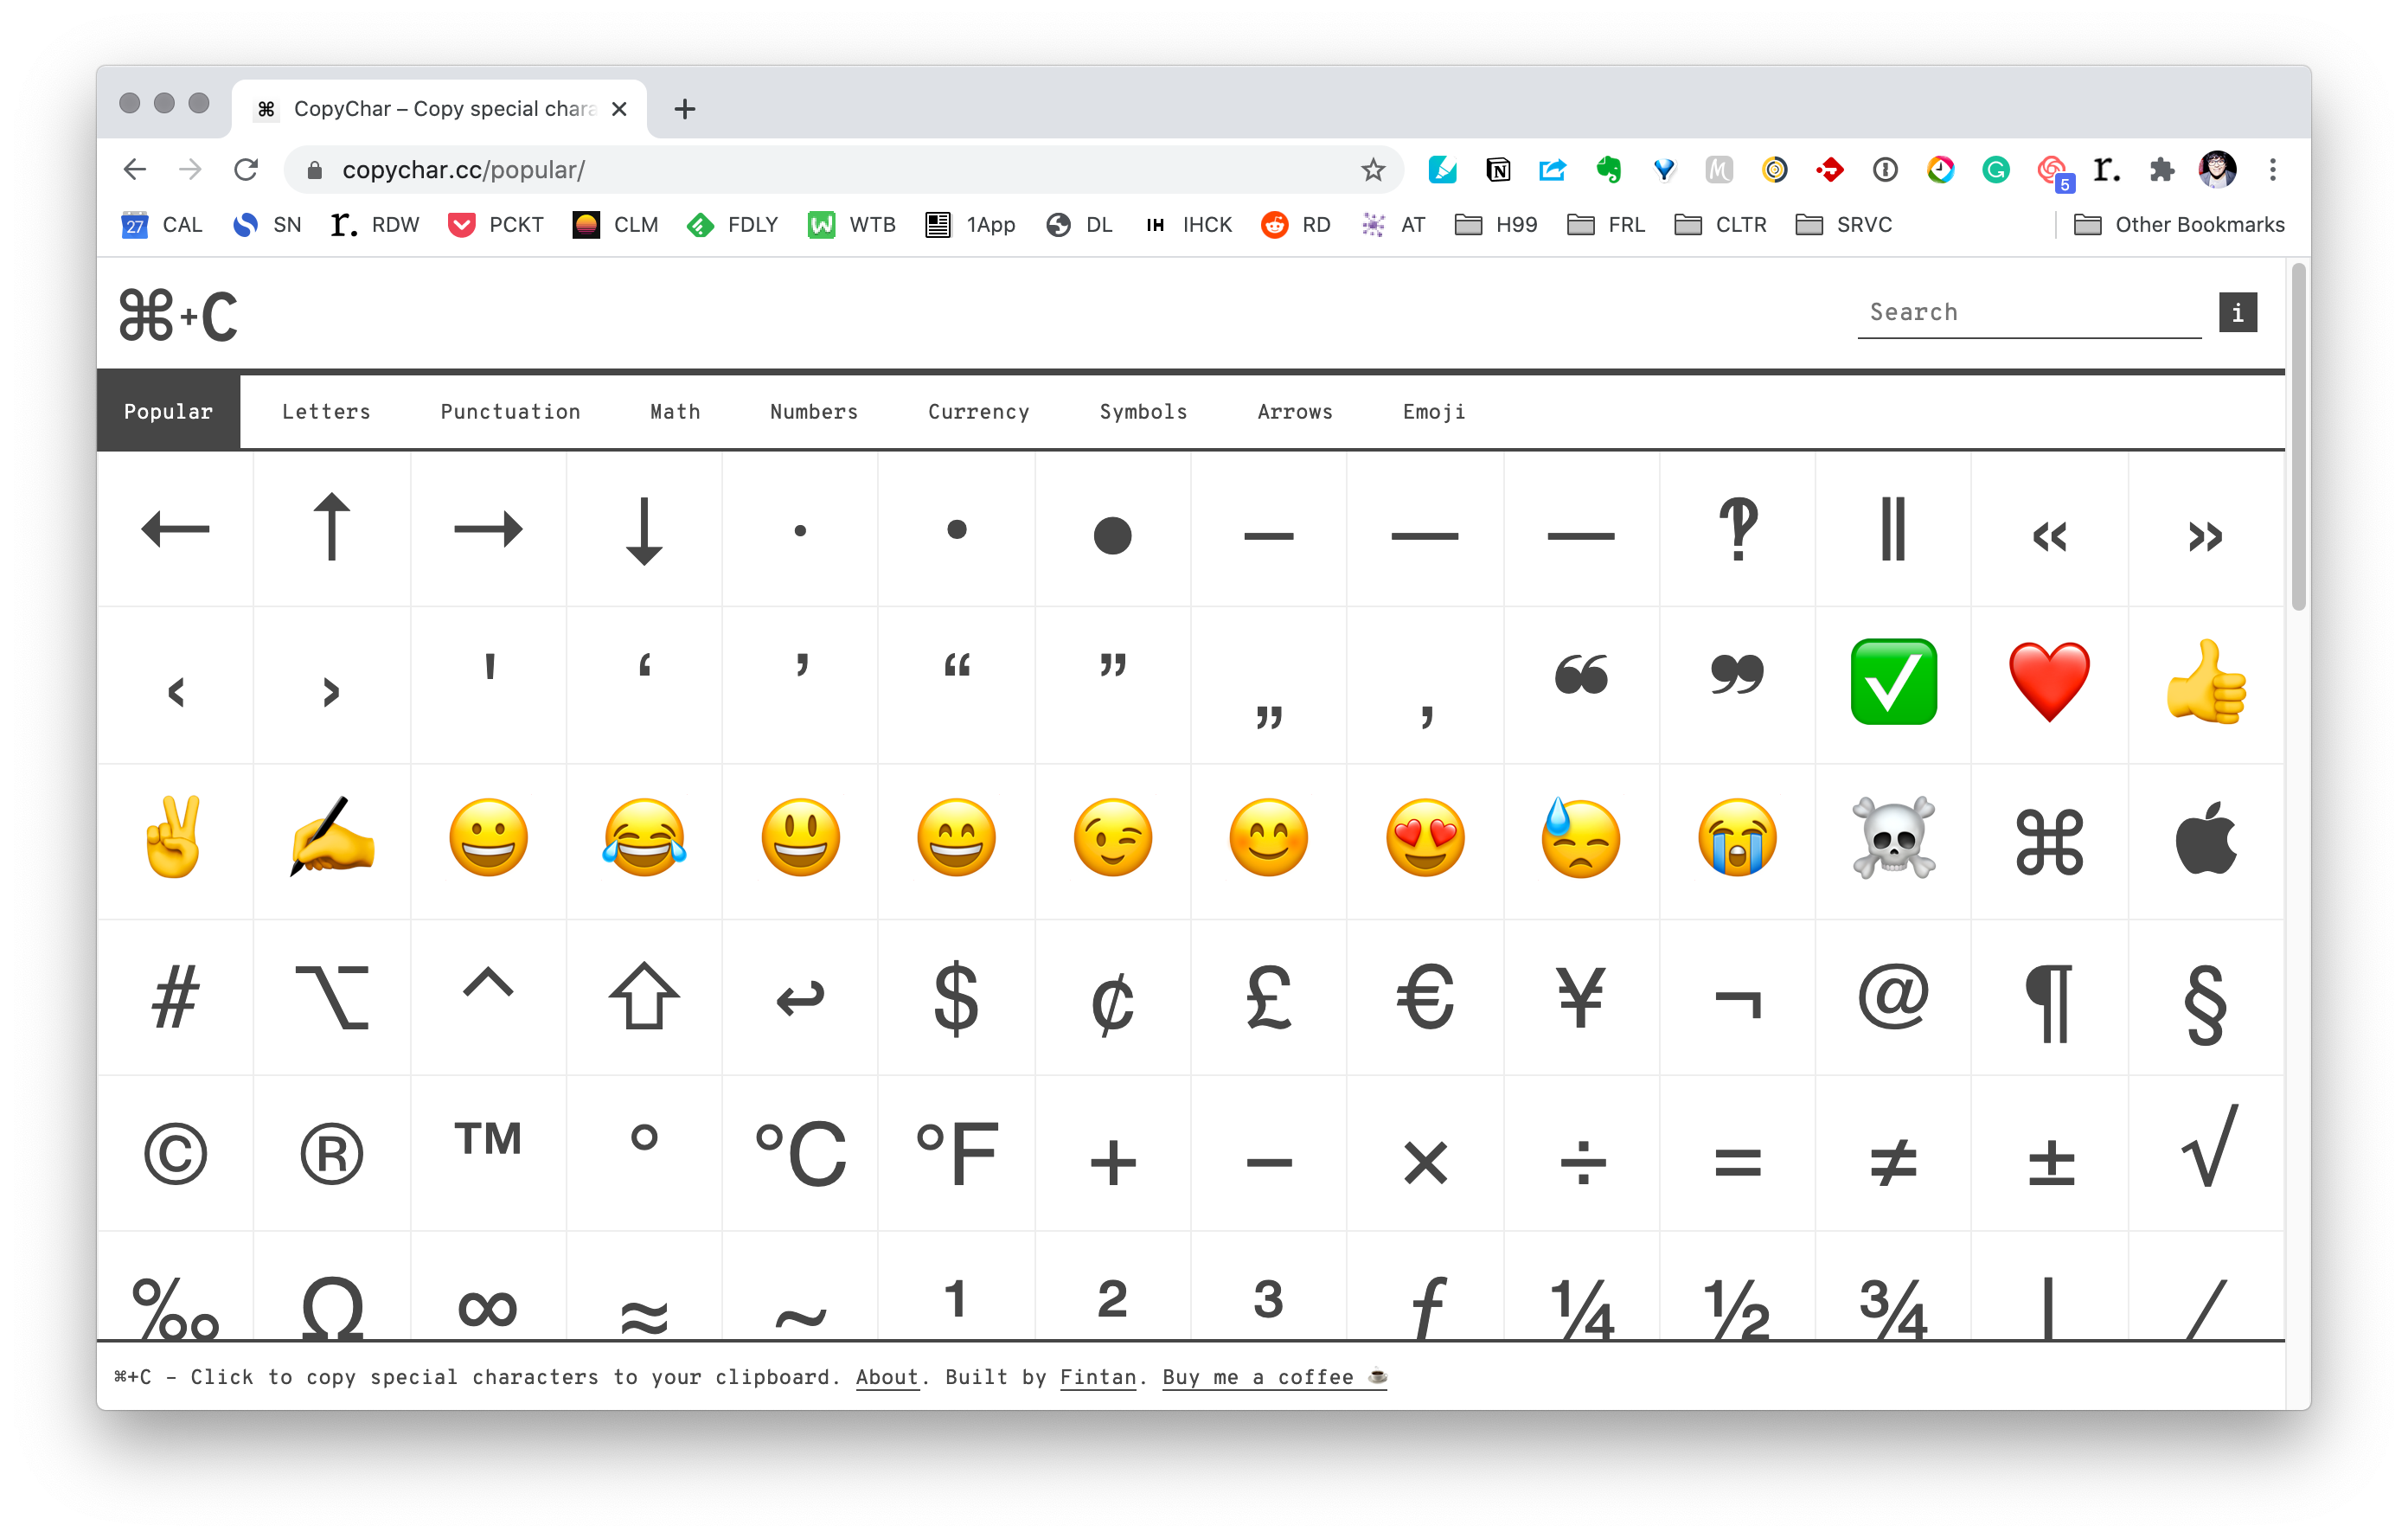Click the Letters category
The width and height of the screenshot is (2408, 1538).
pos(326,411)
